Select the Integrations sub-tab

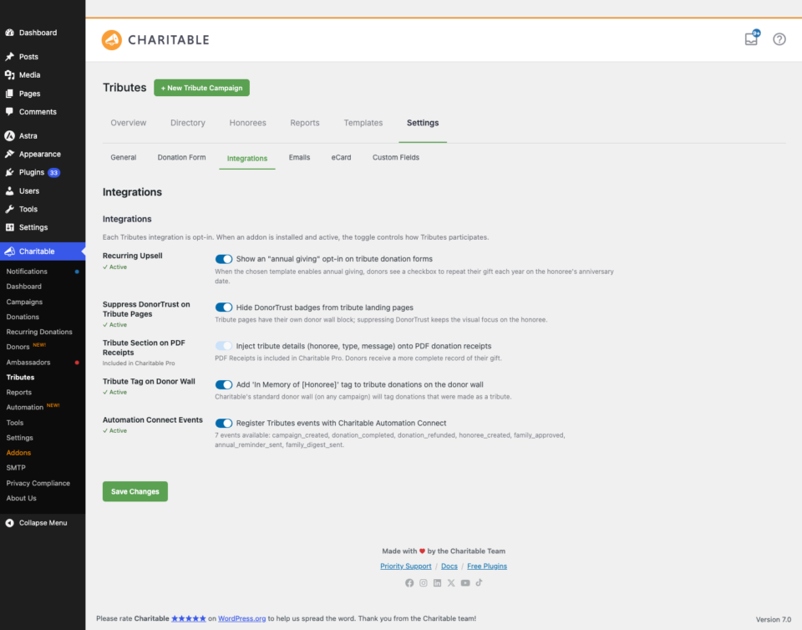point(247,159)
